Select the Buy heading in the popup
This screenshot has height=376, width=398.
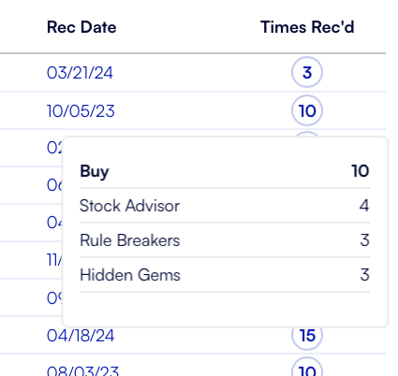click(95, 171)
